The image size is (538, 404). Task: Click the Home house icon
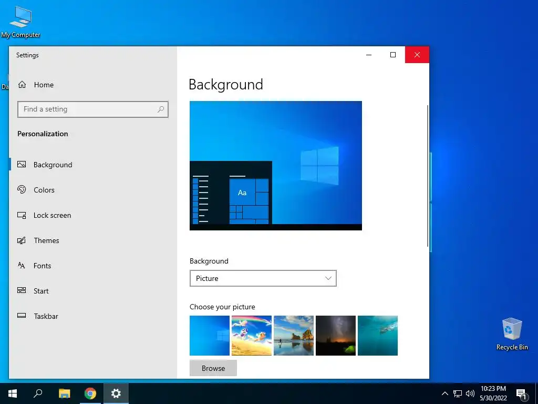pyautogui.click(x=22, y=85)
